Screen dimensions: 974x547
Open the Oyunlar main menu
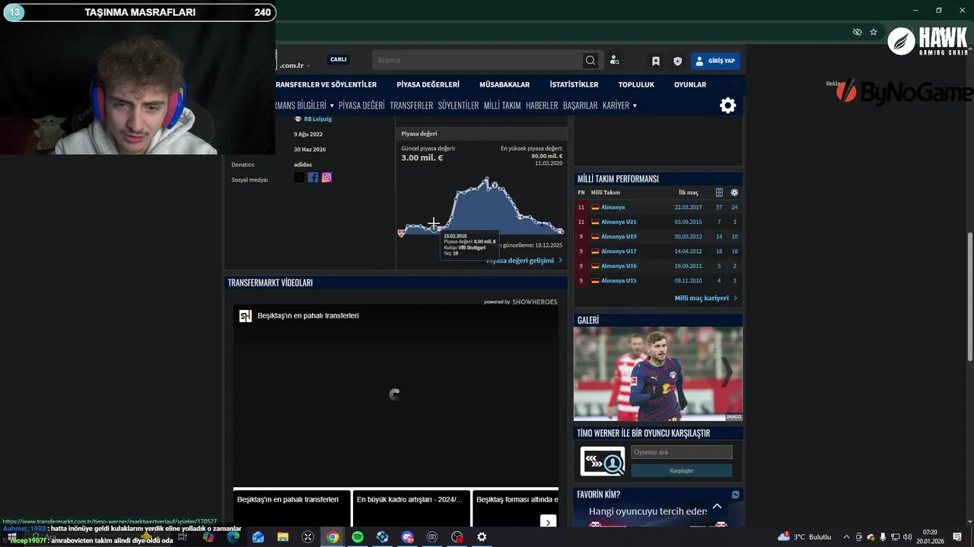point(690,84)
